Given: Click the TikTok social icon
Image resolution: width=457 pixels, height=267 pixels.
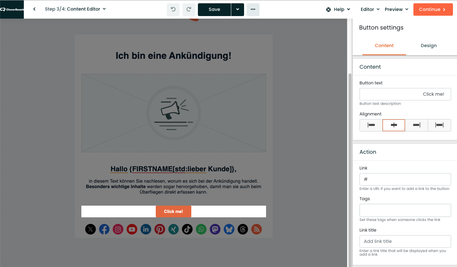Looking at the screenshot, I should [x=187, y=229].
